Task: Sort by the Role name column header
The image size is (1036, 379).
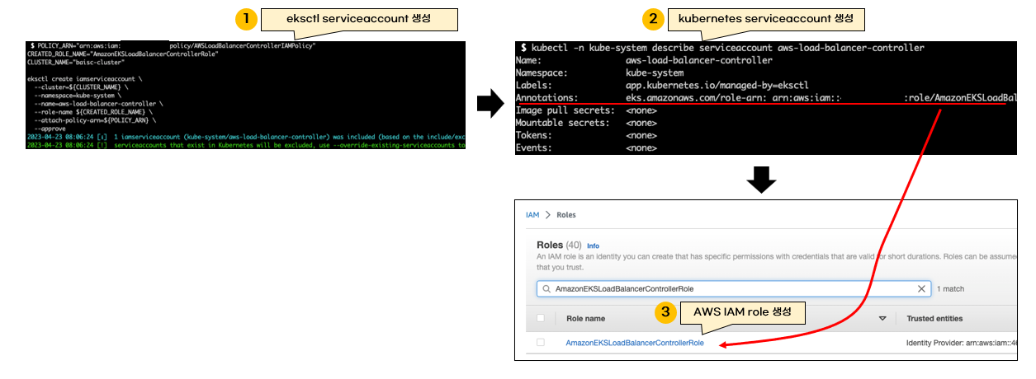Action: (585, 319)
